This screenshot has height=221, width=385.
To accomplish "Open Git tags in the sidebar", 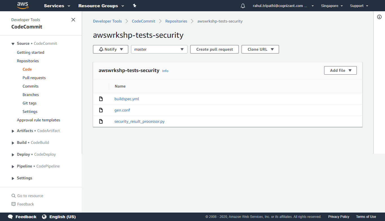I will [30, 103].
